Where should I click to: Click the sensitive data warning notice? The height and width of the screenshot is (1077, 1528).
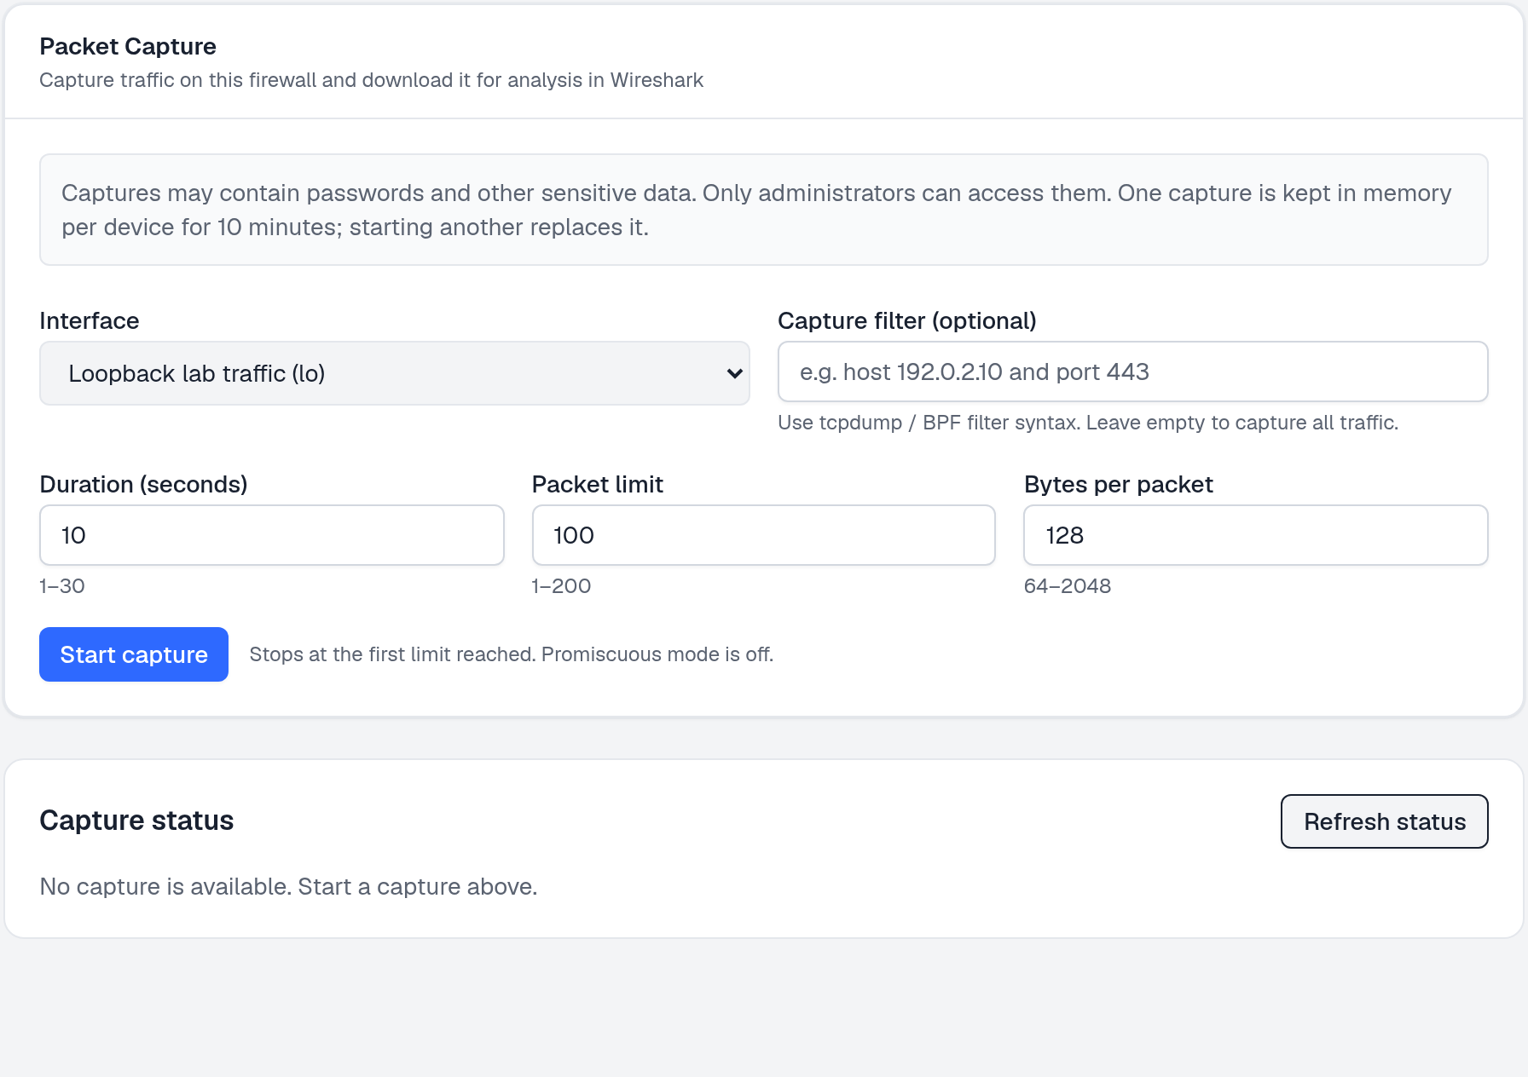[764, 210]
